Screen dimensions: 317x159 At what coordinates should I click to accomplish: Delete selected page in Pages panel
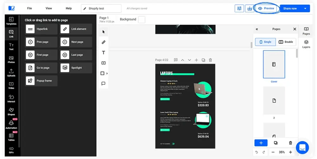coord(291,143)
